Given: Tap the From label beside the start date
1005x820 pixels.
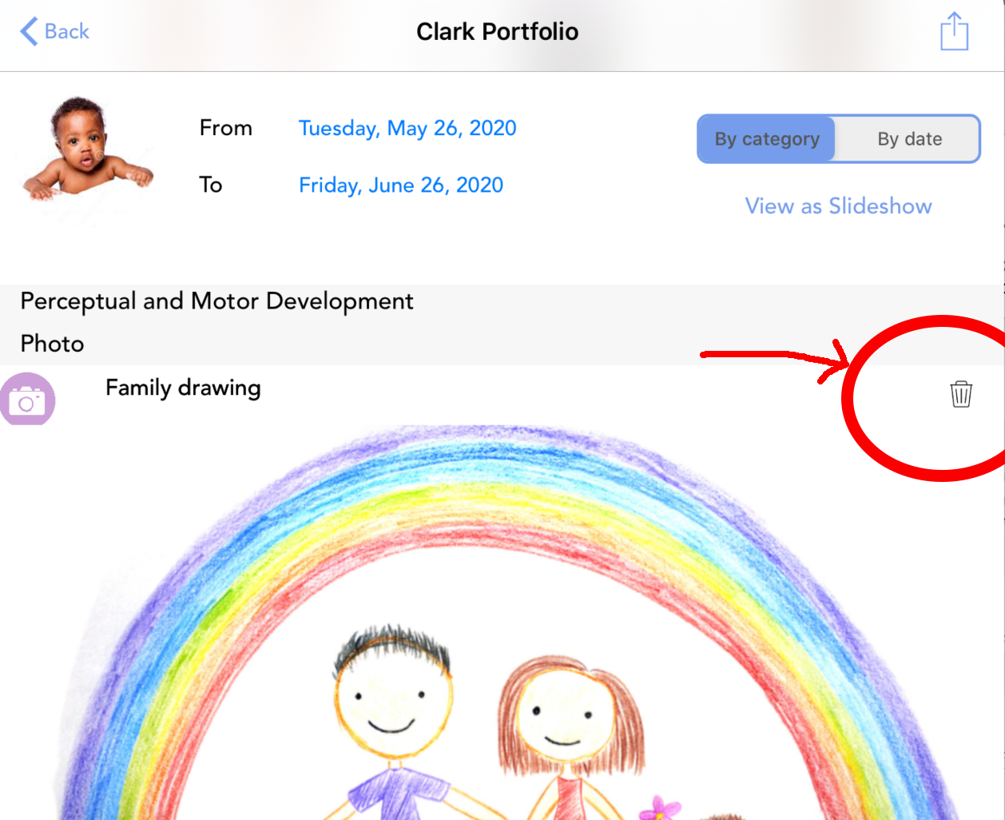Looking at the screenshot, I should click(x=226, y=128).
